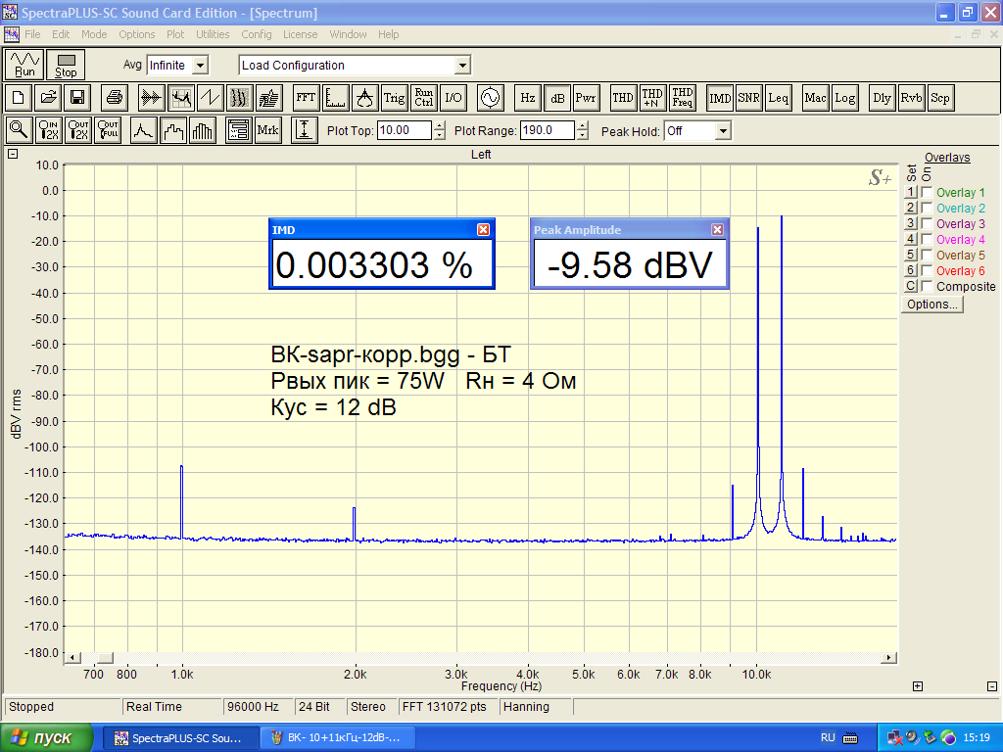Expand the Load Configuration dropdown
The image size is (1003, 752).
click(462, 66)
